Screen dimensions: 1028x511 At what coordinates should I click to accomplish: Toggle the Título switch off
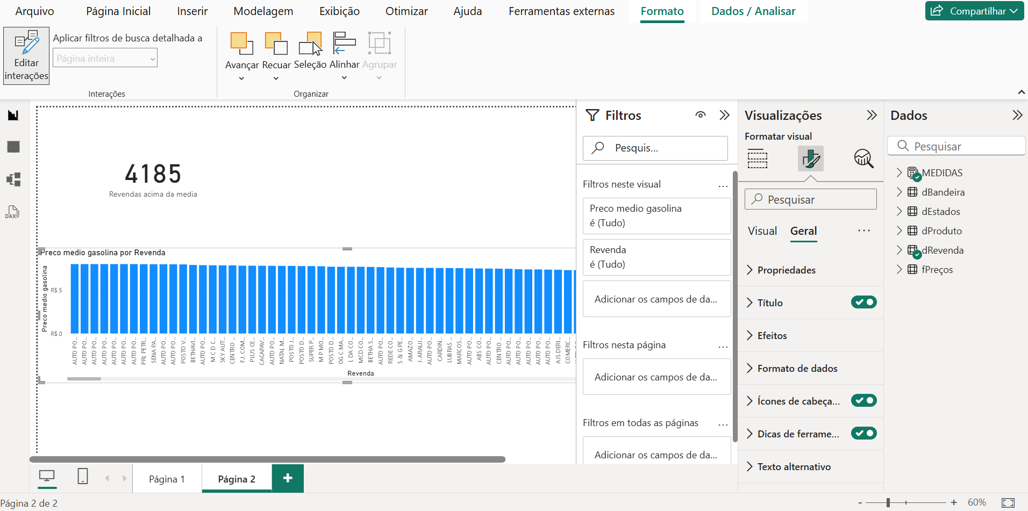[863, 303]
